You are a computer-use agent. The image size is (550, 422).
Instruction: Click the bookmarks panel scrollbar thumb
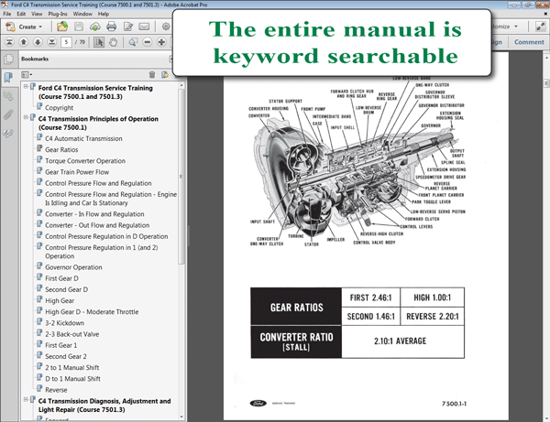click(x=181, y=176)
